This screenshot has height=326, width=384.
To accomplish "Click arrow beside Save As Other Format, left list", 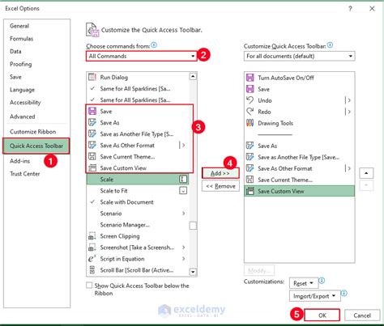I will (x=183, y=145).
